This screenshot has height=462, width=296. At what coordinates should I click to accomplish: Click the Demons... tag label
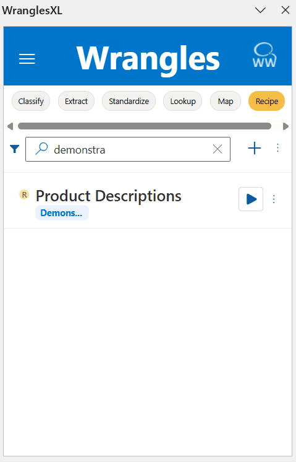pyautogui.click(x=62, y=213)
